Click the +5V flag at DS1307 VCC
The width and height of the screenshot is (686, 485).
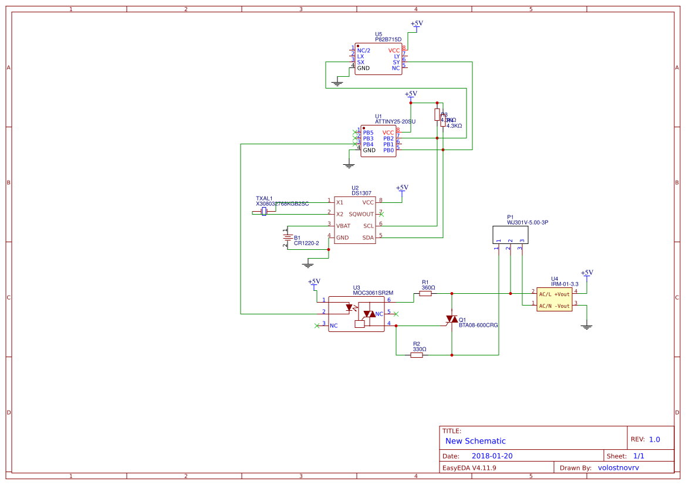point(402,190)
